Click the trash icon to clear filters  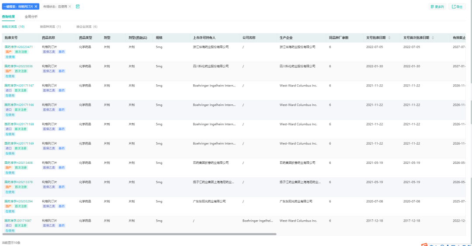point(78,6)
